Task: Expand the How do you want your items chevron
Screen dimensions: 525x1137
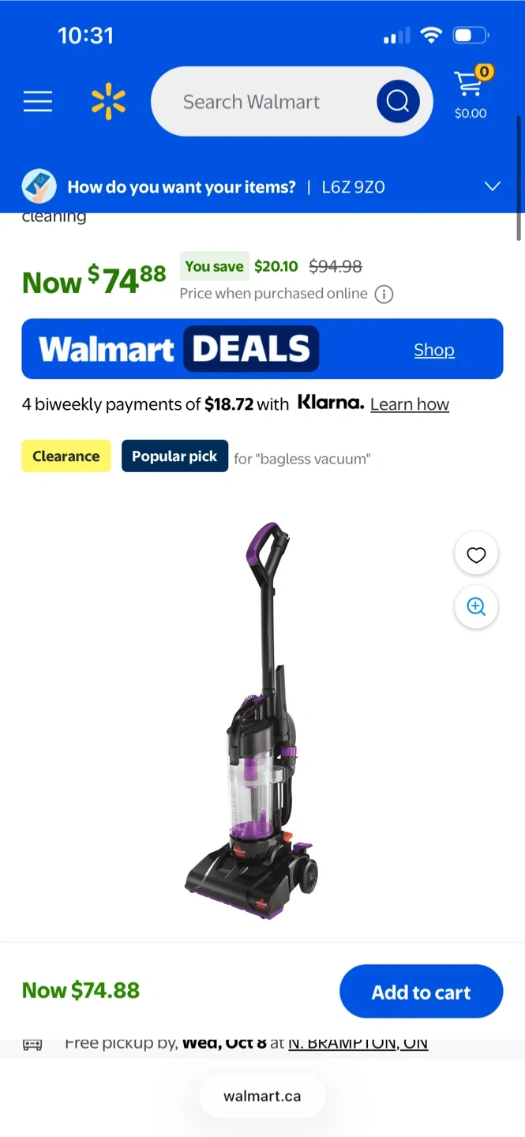Action: click(x=493, y=186)
